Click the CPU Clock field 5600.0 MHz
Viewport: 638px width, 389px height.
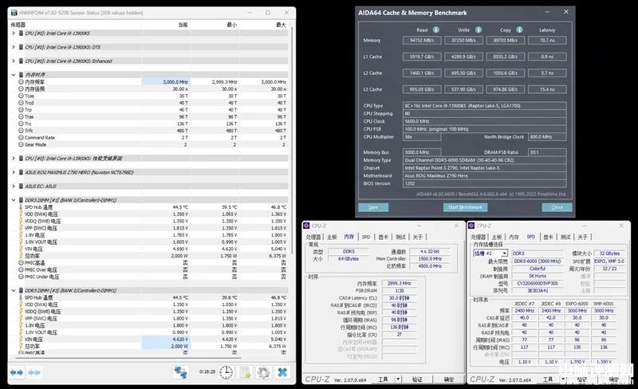[x=485, y=121]
